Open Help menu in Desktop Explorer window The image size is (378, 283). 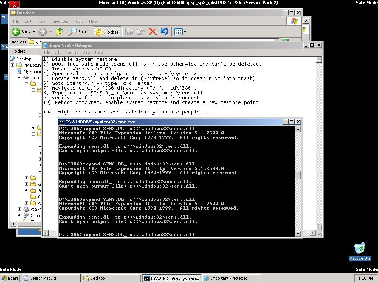[93, 21]
